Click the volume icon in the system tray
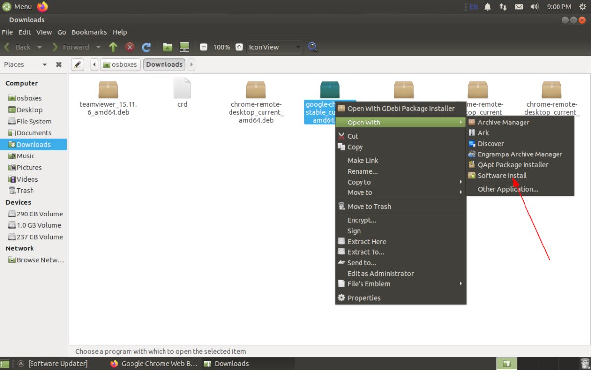The image size is (591, 370). pyautogui.click(x=535, y=7)
